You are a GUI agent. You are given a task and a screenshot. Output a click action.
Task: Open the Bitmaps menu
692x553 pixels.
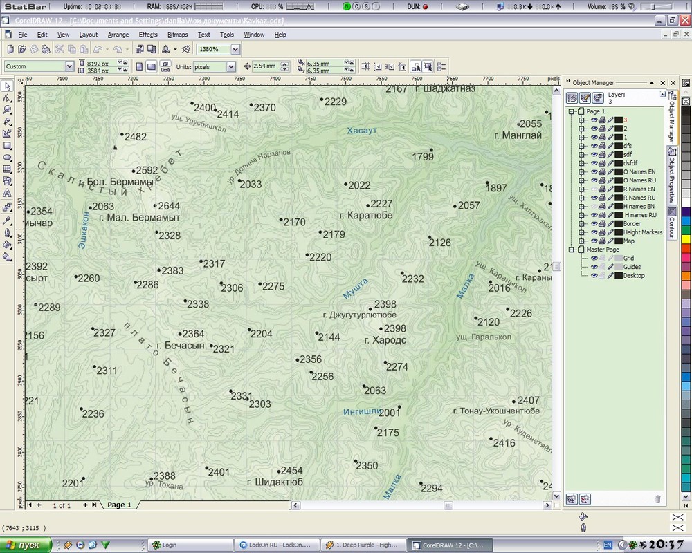click(177, 35)
